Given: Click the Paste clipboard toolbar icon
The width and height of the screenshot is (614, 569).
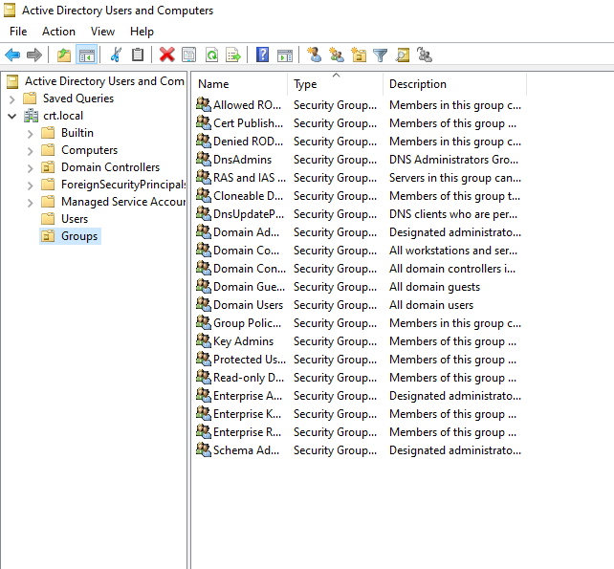Looking at the screenshot, I should click(x=138, y=55).
